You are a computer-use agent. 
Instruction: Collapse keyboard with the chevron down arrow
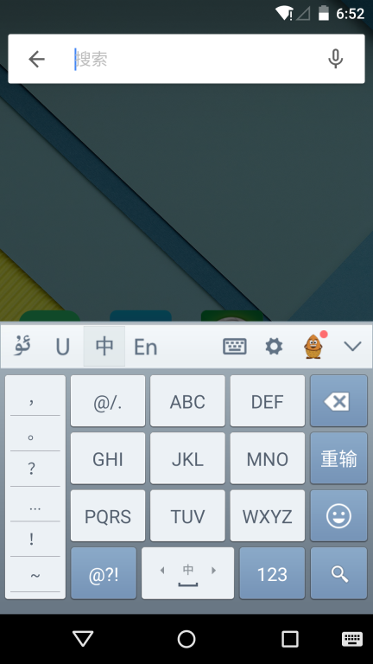point(352,347)
